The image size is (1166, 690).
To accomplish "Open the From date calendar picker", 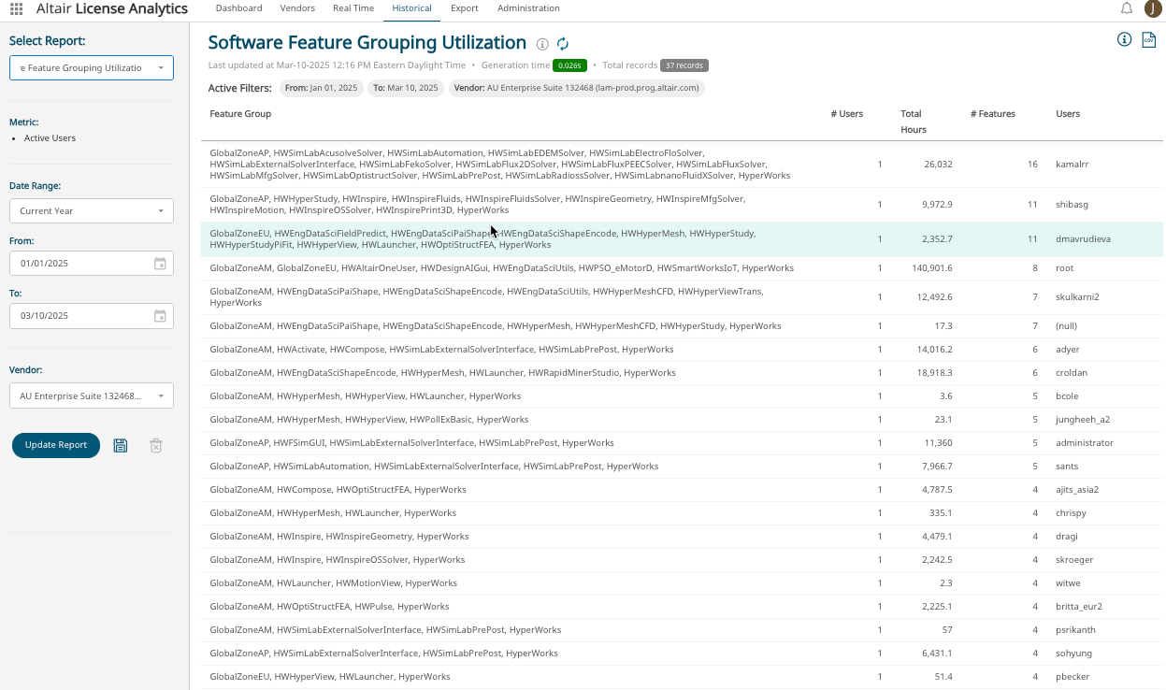I will point(160,264).
